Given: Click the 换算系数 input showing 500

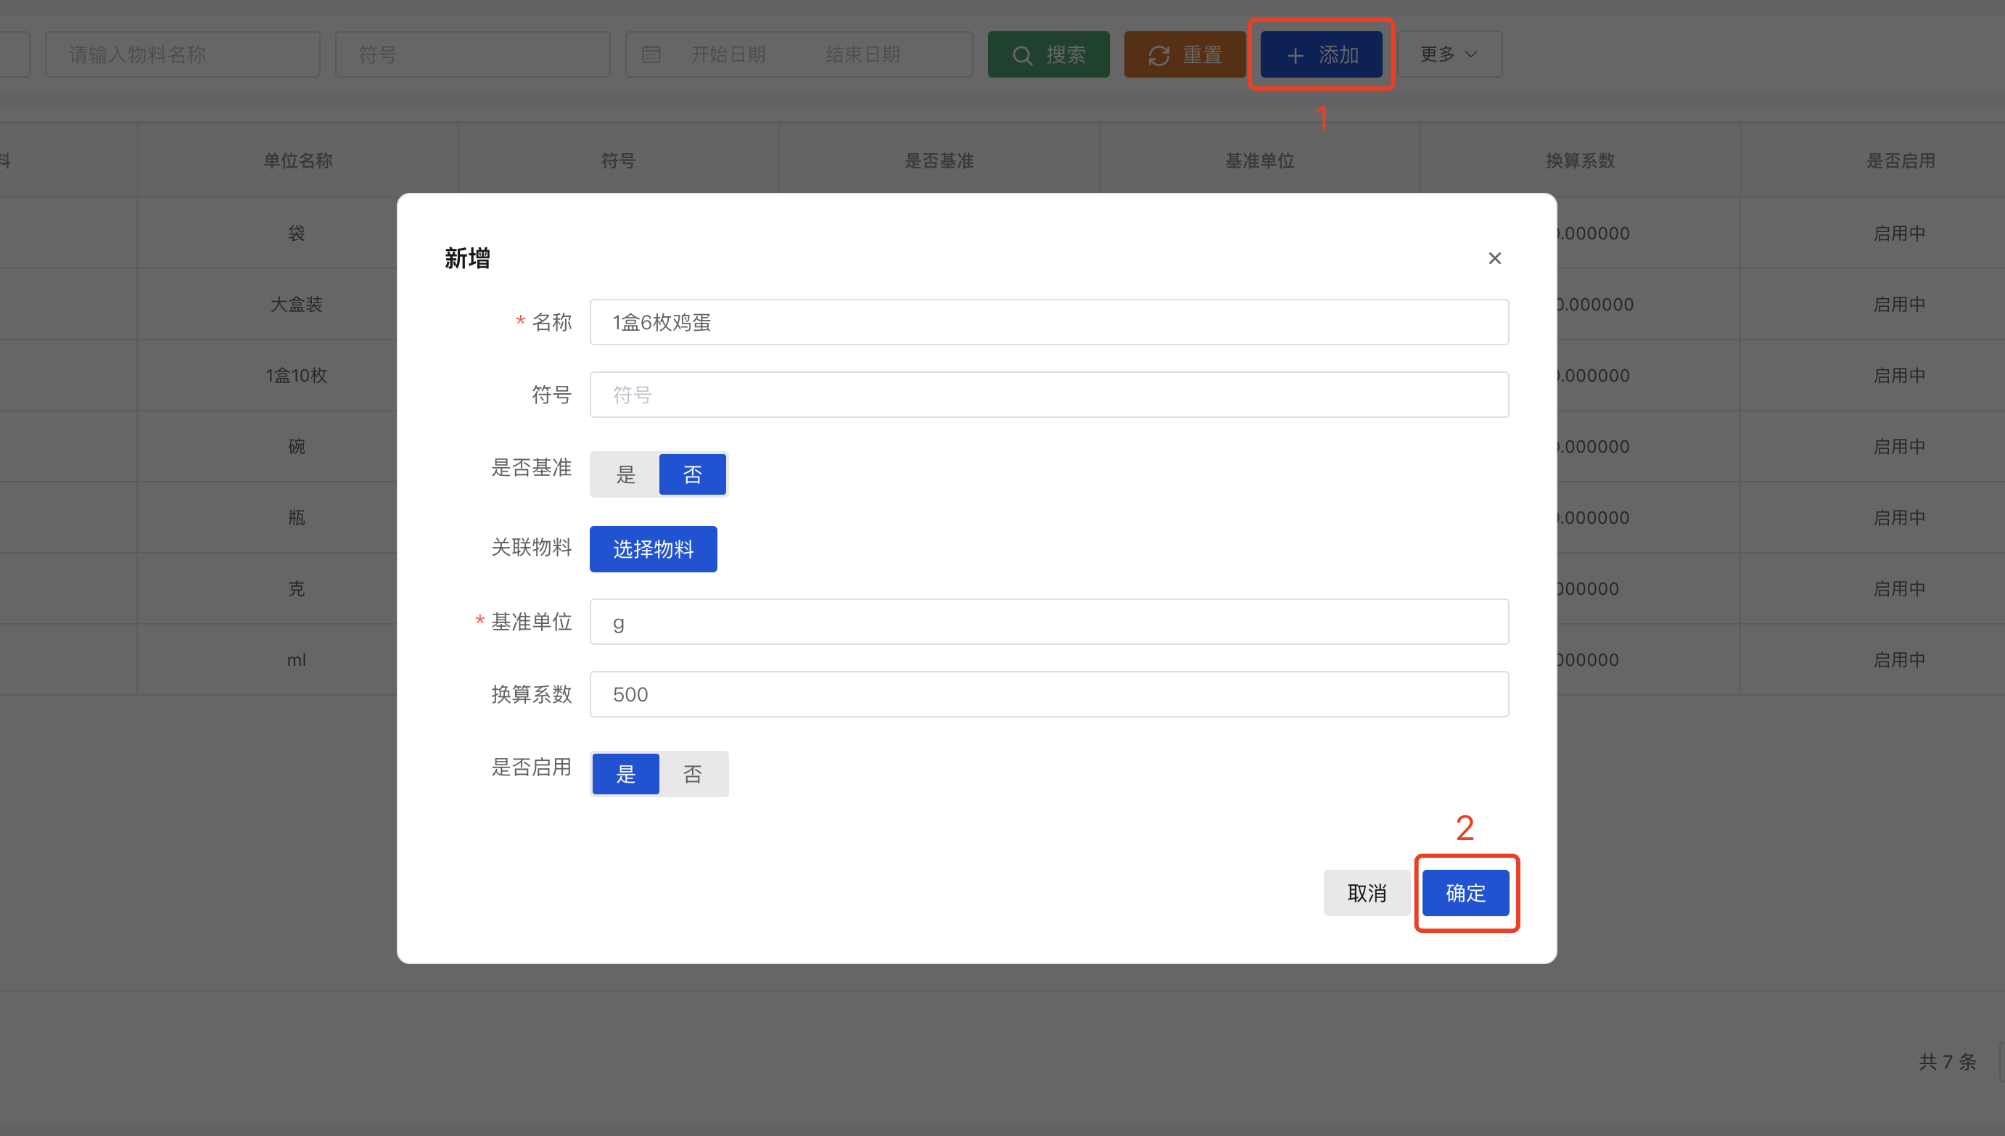Looking at the screenshot, I should (x=1048, y=693).
